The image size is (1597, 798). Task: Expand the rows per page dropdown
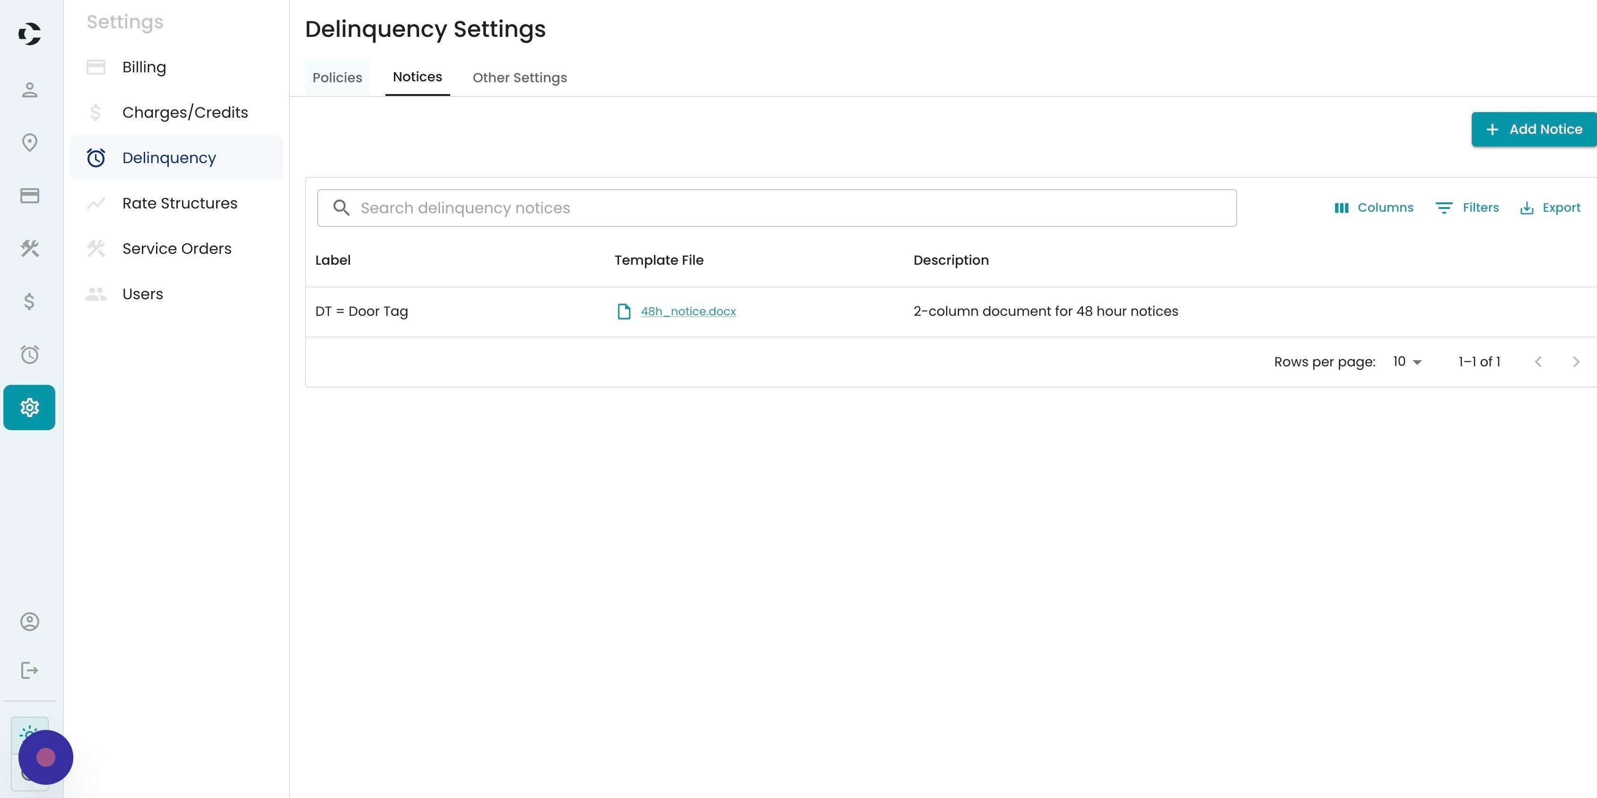click(1407, 362)
